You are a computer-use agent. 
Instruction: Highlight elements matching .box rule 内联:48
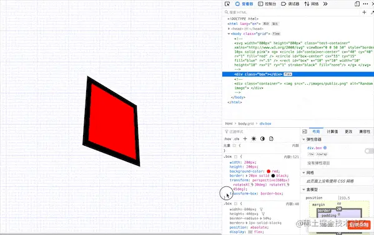(x=235, y=204)
